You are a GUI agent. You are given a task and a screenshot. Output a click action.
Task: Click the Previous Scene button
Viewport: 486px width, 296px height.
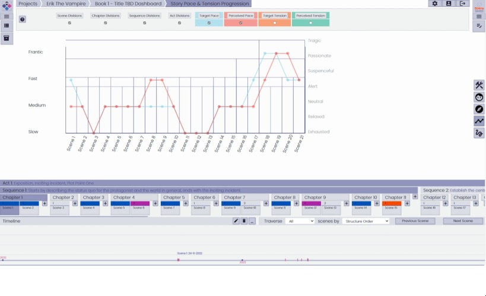pos(415,221)
